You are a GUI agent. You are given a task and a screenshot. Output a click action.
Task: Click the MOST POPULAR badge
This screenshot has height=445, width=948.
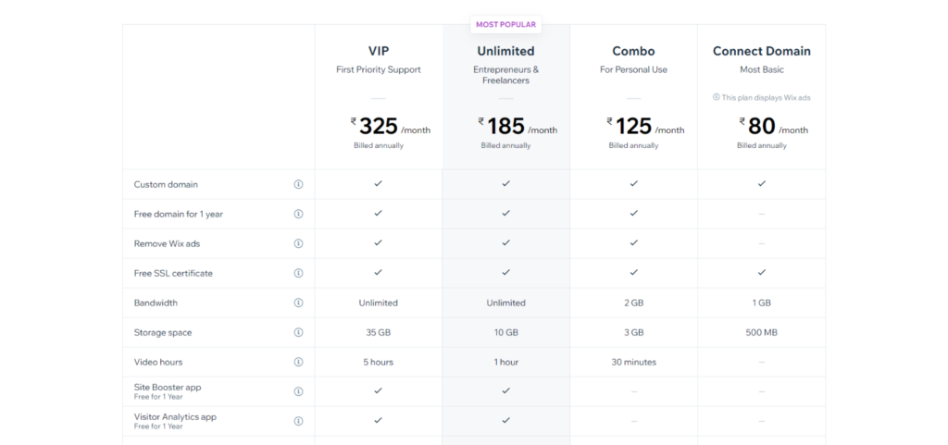(506, 25)
